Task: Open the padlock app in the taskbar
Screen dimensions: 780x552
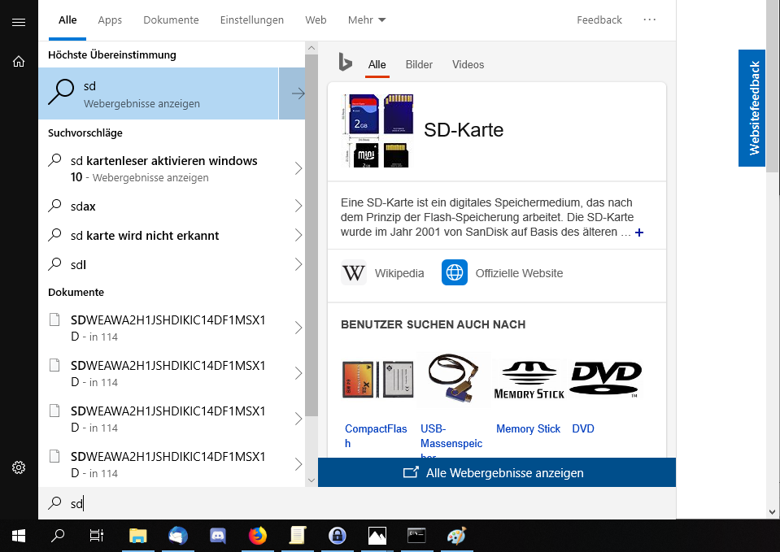Action: pyautogui.click(x=337, y=536)
